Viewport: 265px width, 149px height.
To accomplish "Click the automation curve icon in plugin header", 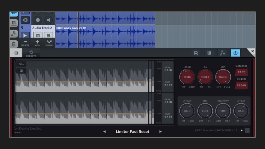I will click(222, 53).
